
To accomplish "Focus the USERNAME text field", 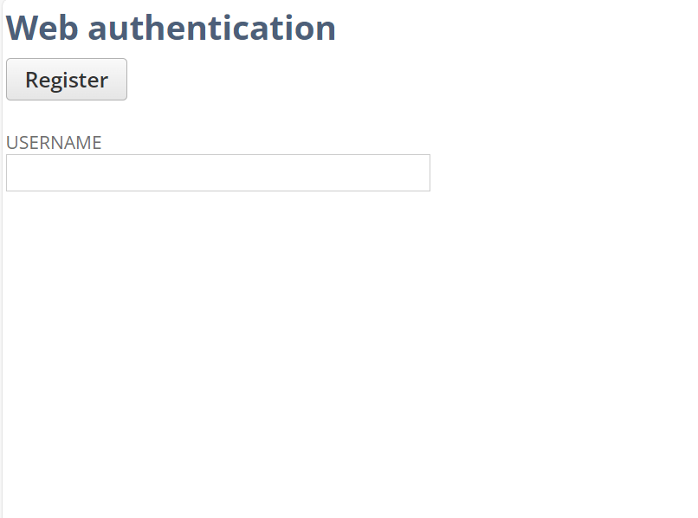I will coord(217,172).
